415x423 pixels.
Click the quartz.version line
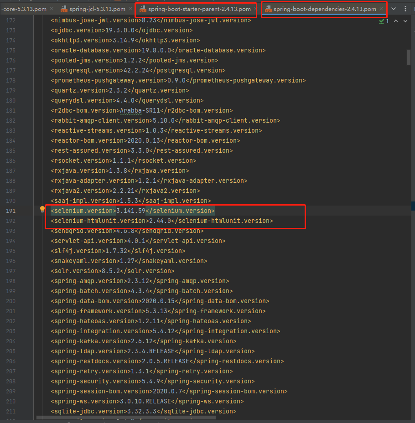click(x=120, y=90)
